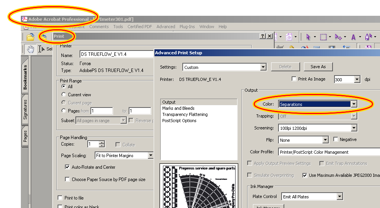Open the Flip None dropdown
Viewport: 380px width, 208px height.
tap(326, 140)
